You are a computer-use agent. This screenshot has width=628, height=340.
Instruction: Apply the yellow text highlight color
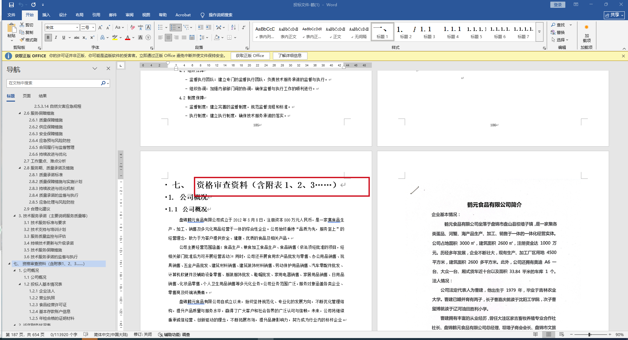click(x=115, y=38)
